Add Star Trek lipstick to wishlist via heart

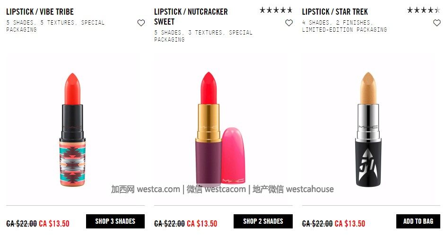tap(437, 23)
